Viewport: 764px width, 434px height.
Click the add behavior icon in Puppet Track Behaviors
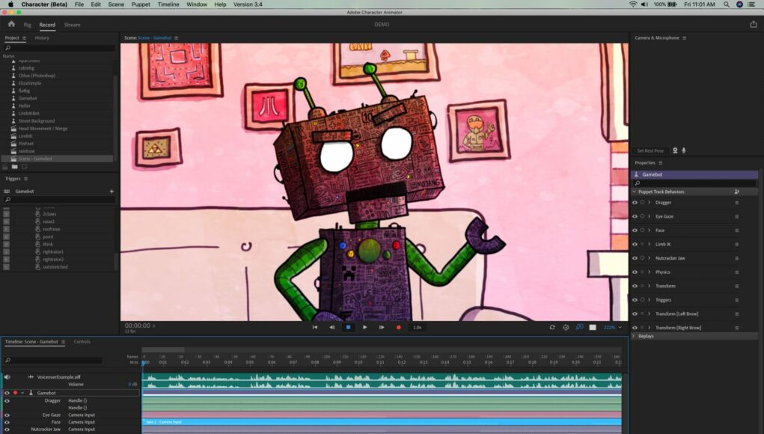click(x=737, y=192)
